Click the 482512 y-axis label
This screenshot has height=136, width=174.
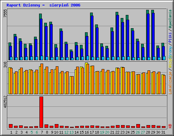5,102
